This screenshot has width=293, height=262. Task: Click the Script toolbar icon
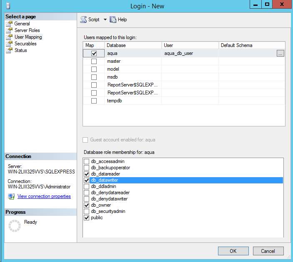[83, 20]
